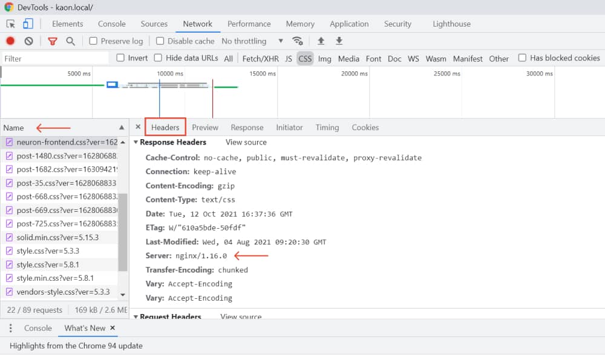Screen dimensions: 605x363
Task: Click the file icon beside style.min.css?ver=5.8.1
Action: click(x=9, y=278)
